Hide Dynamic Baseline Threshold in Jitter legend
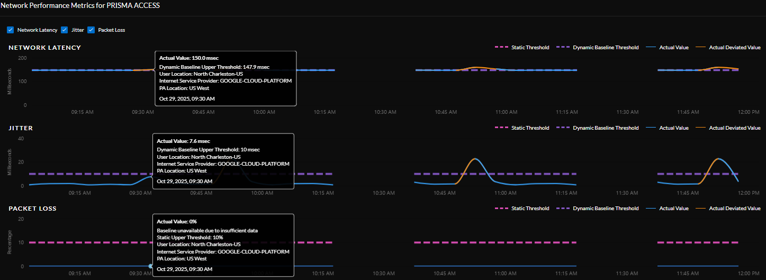This screenshot has width=766, height=280. click(x=563, y=128)
